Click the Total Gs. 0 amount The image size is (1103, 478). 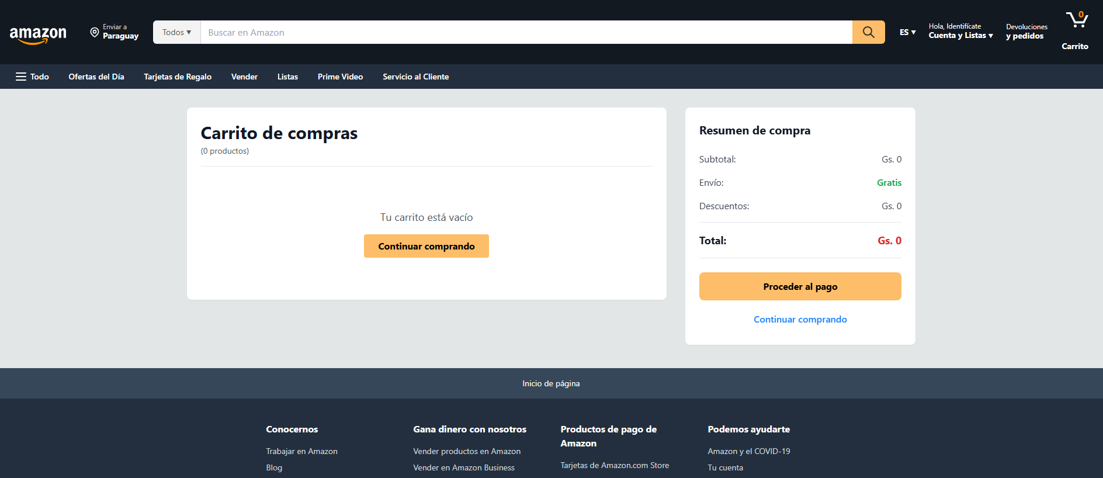[889, 241]
